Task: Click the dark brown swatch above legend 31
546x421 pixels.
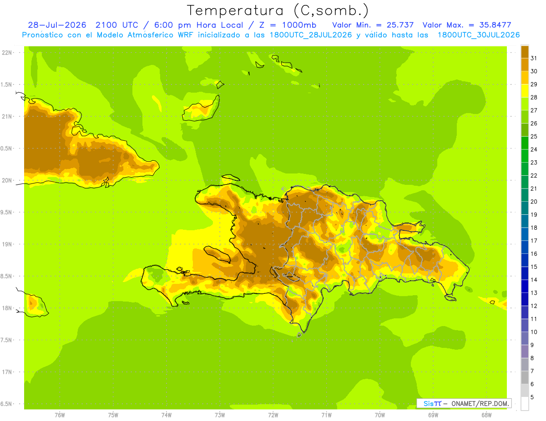Action: 525,52
